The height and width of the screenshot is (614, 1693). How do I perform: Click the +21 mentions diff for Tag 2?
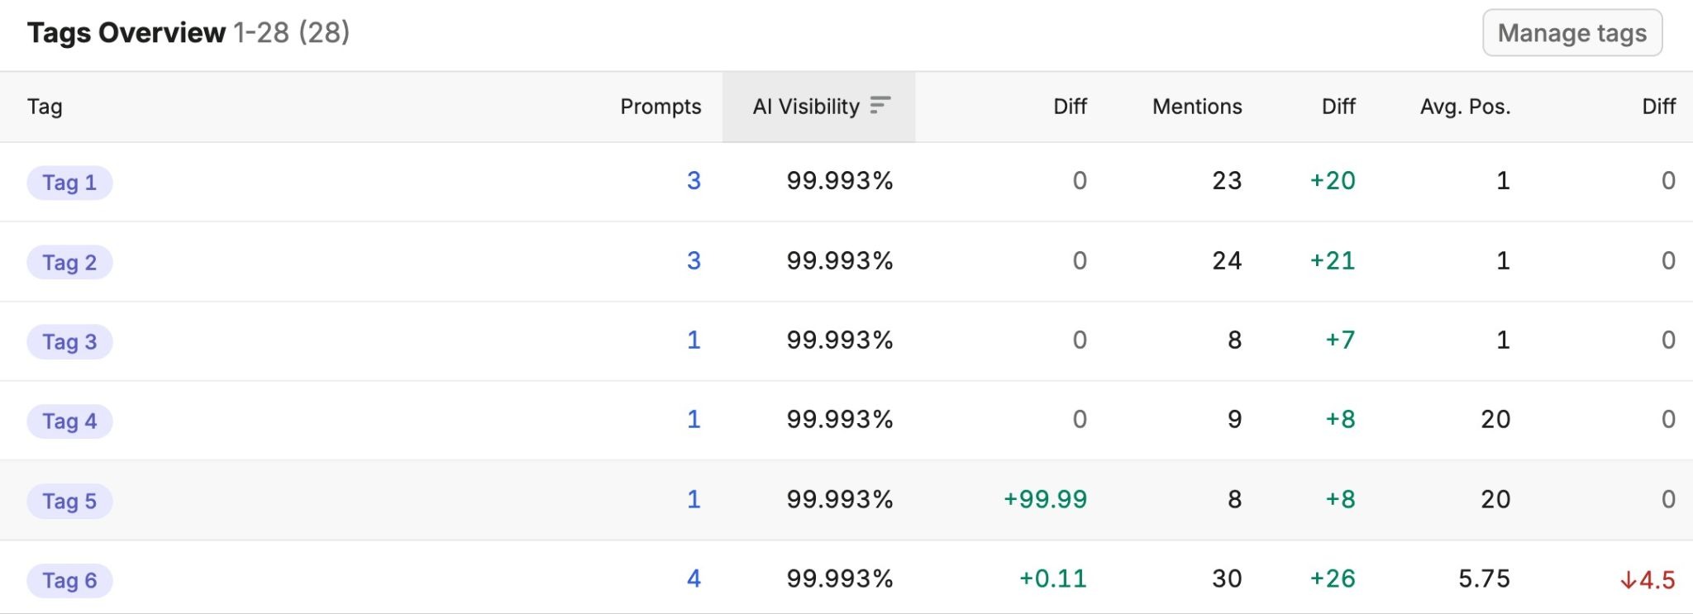[1333, 261]
